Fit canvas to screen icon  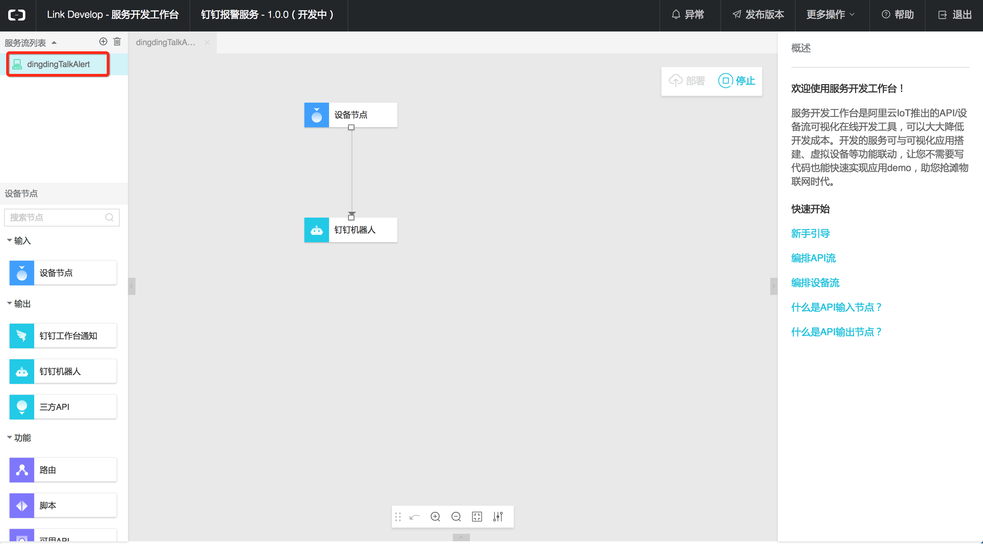[x=477, y=517]
